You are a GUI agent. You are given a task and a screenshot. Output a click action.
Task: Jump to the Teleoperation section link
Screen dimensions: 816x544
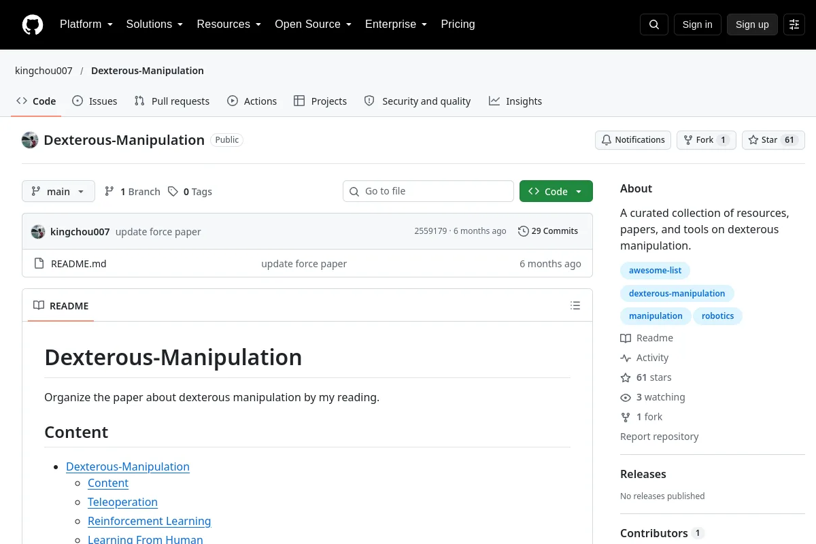(122, 502)
